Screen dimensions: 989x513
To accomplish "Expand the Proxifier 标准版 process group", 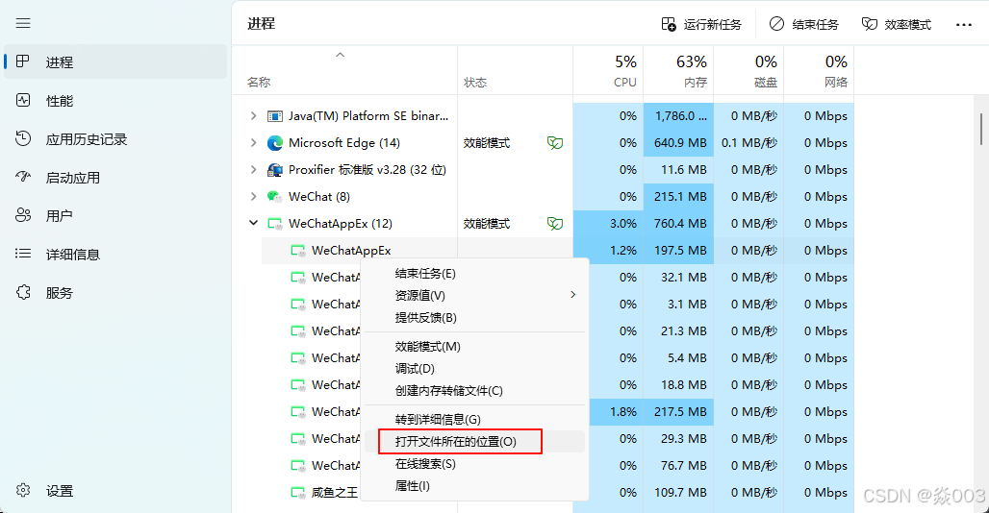I will 254,170.
